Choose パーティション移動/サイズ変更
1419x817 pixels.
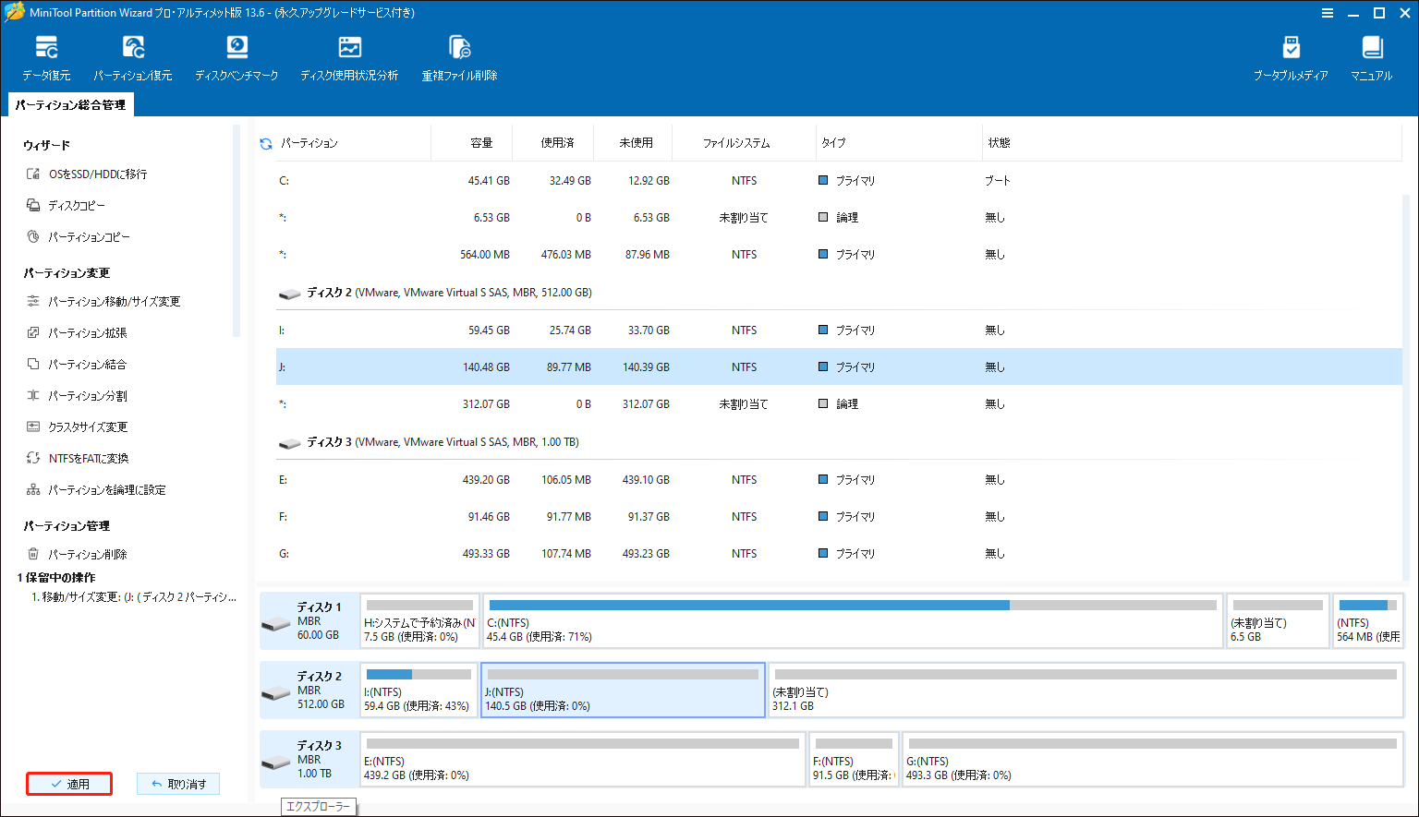pyautogui.click(x=103, y=301)
